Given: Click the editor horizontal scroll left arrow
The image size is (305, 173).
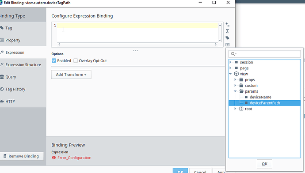Looking at the screenshot, I should (x=59, y=44).
